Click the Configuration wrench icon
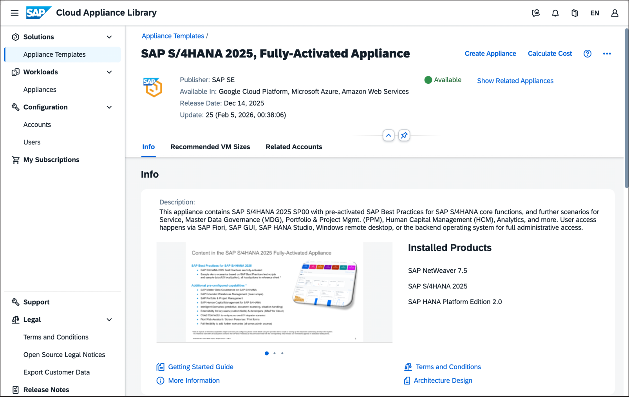Image resolution: width=629 pixels, height=397 pixels. [x=16, y=107]
